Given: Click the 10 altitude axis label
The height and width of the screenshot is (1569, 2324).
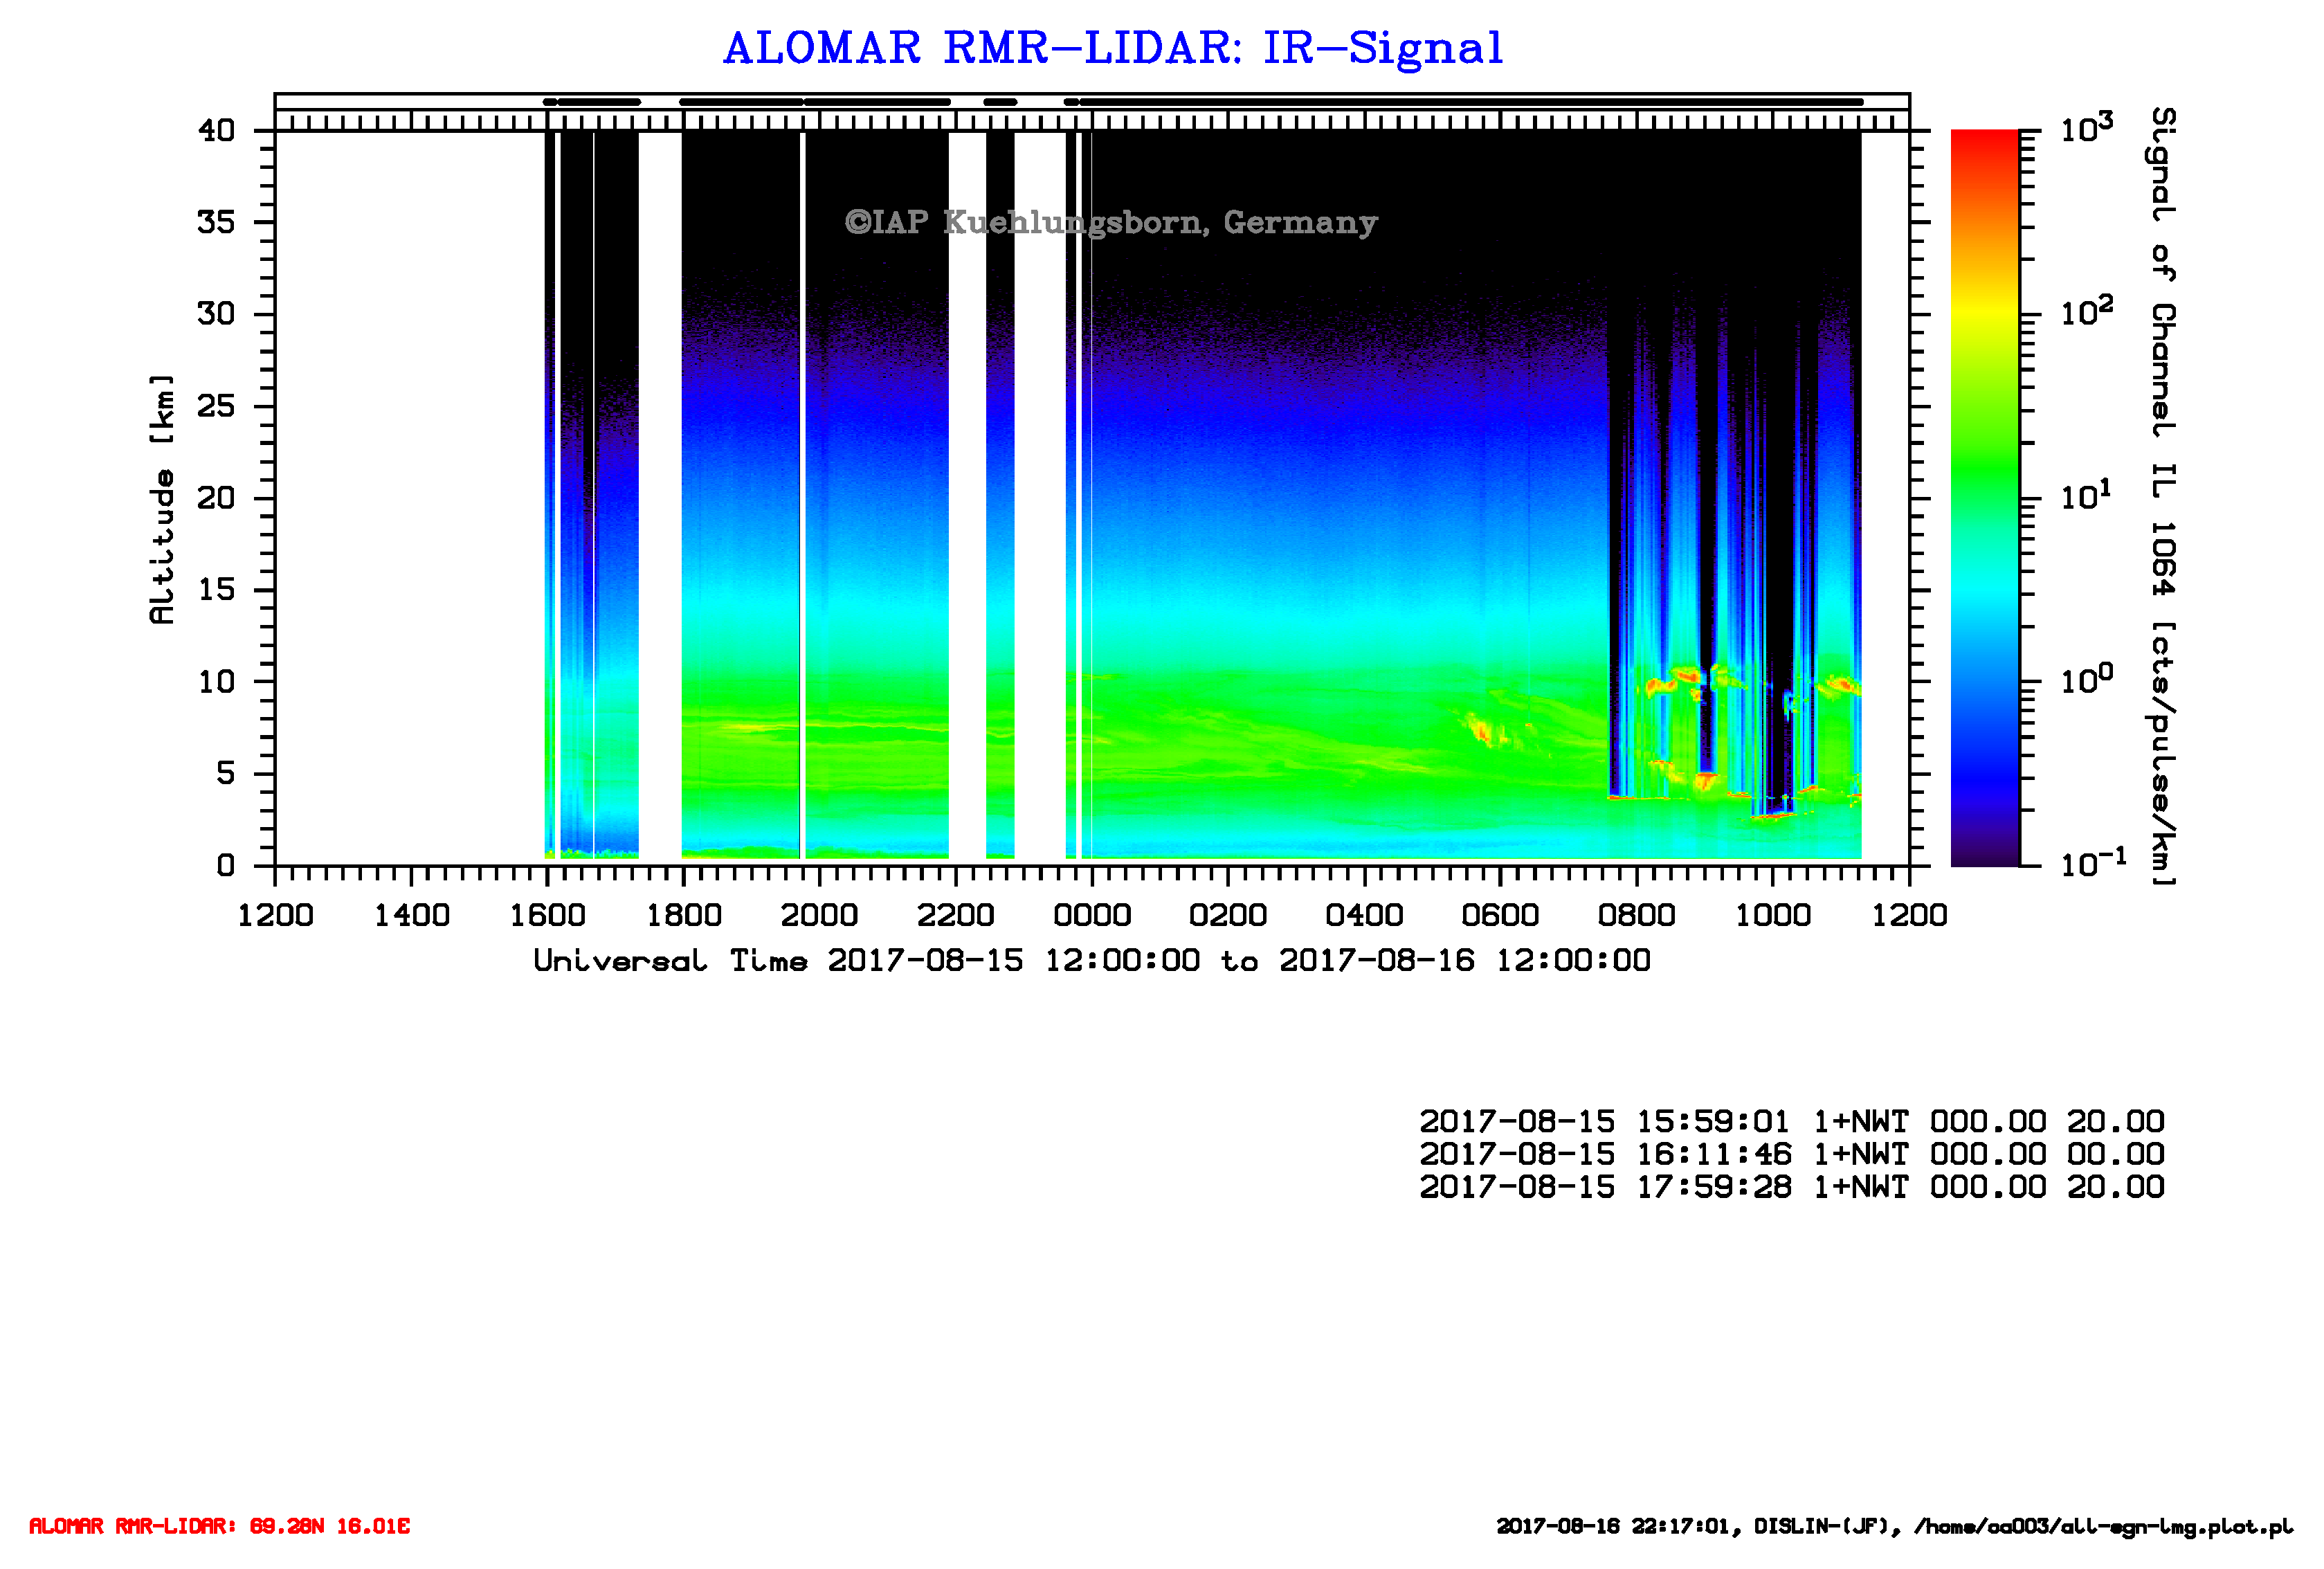Looking at the screenshot, I should (216, 682).
